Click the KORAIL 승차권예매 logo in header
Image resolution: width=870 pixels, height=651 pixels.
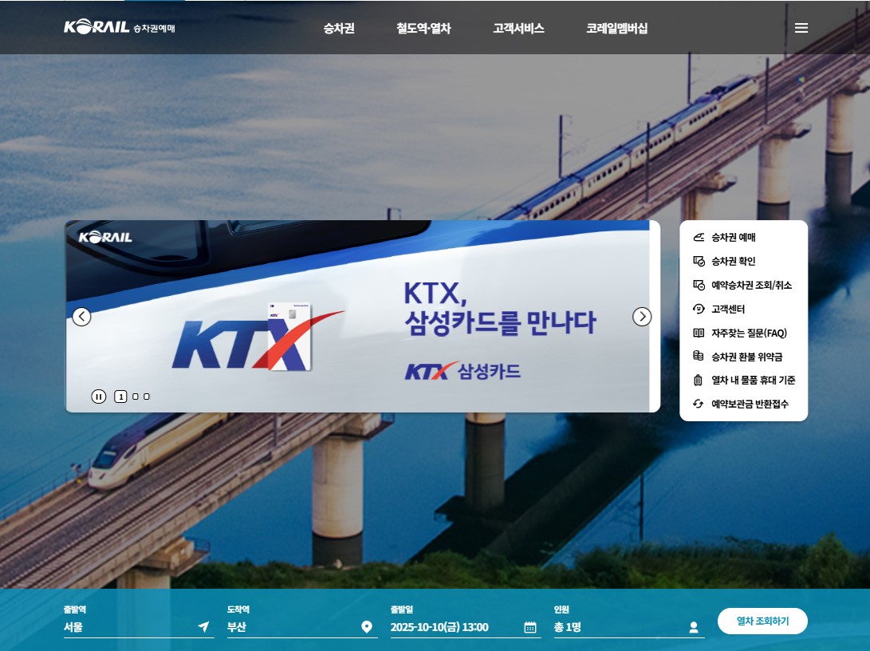120,26
